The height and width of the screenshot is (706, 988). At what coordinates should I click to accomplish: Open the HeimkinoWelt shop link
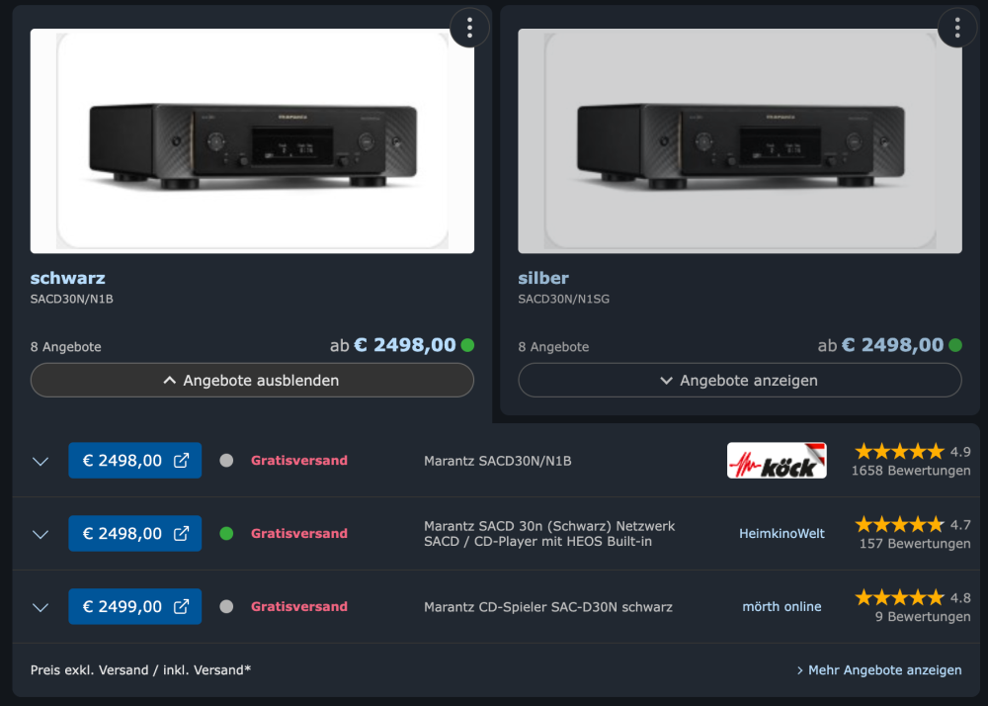(782, 534)
